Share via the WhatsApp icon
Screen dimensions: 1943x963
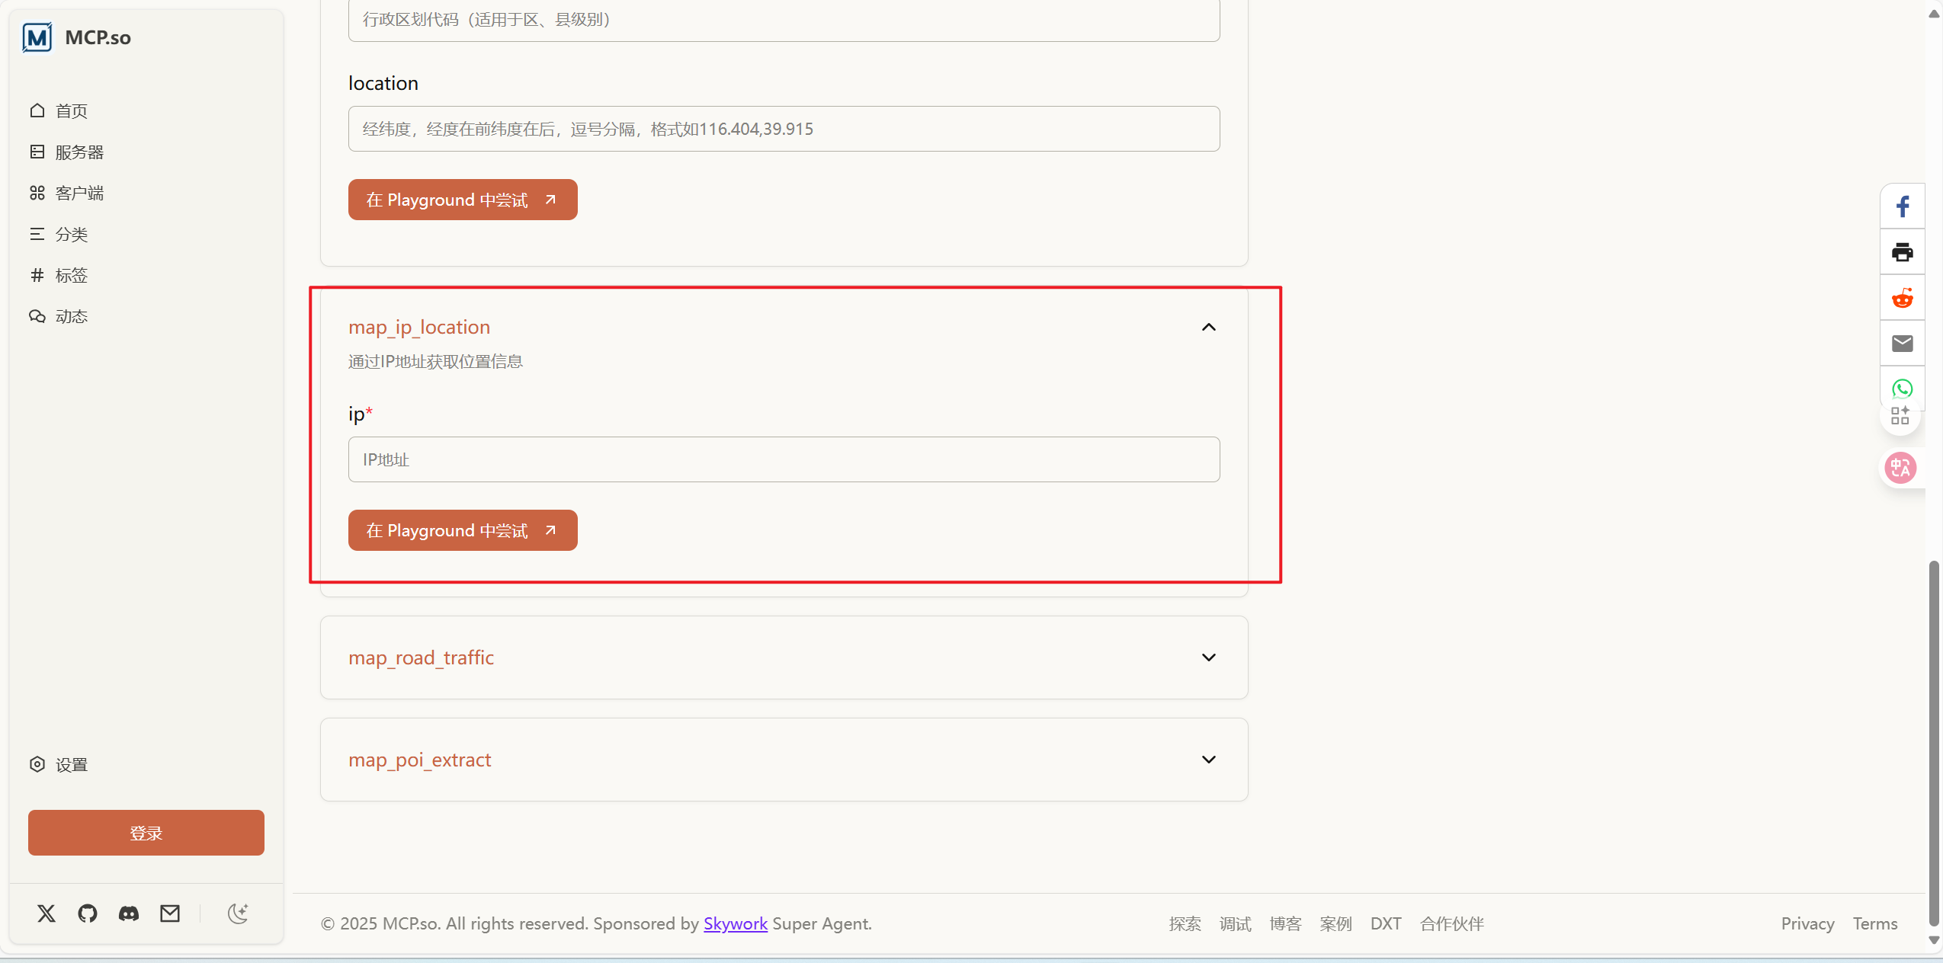click(x=1903, y=389)
